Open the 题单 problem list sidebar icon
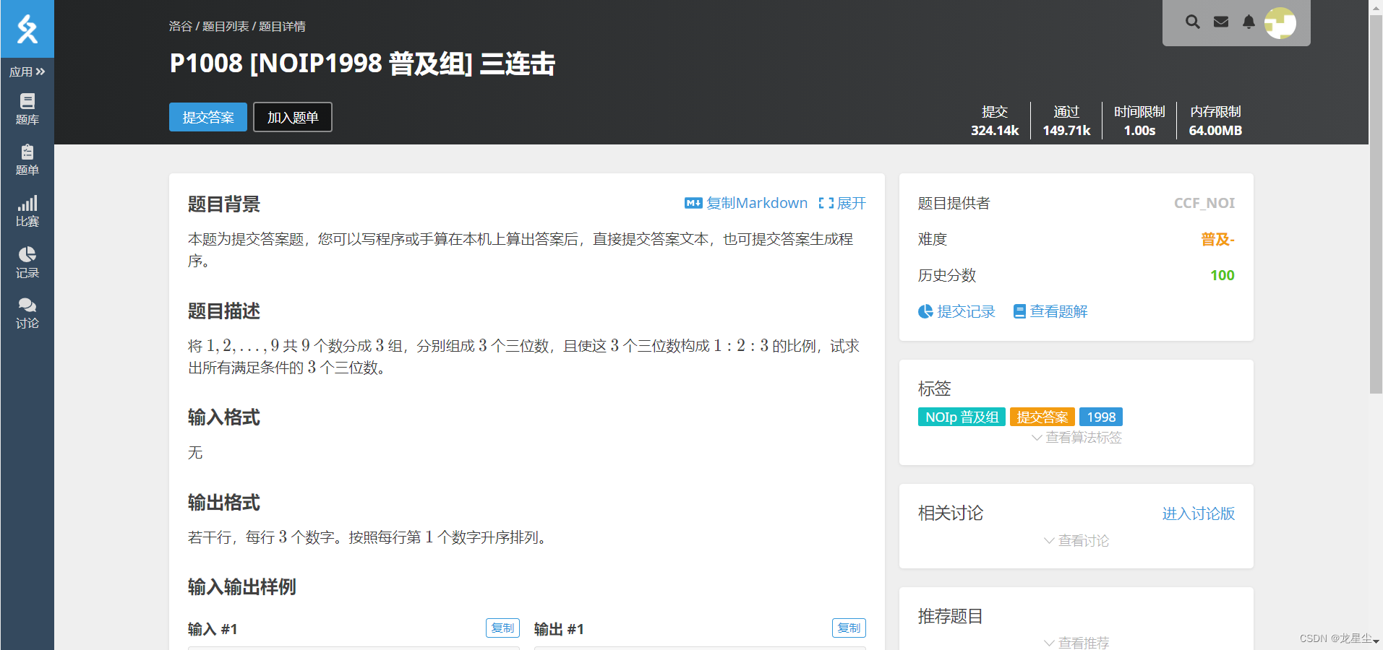Screen dimensions: 1383x650 (27, 160)
